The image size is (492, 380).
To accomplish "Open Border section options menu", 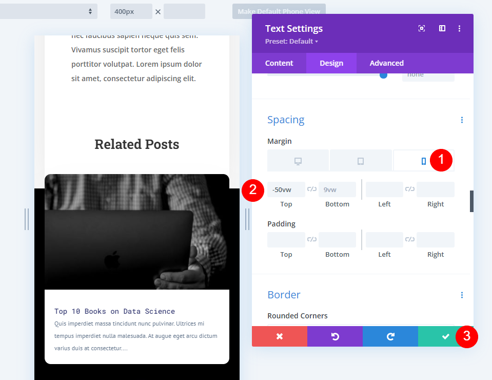I will (462, 295).
